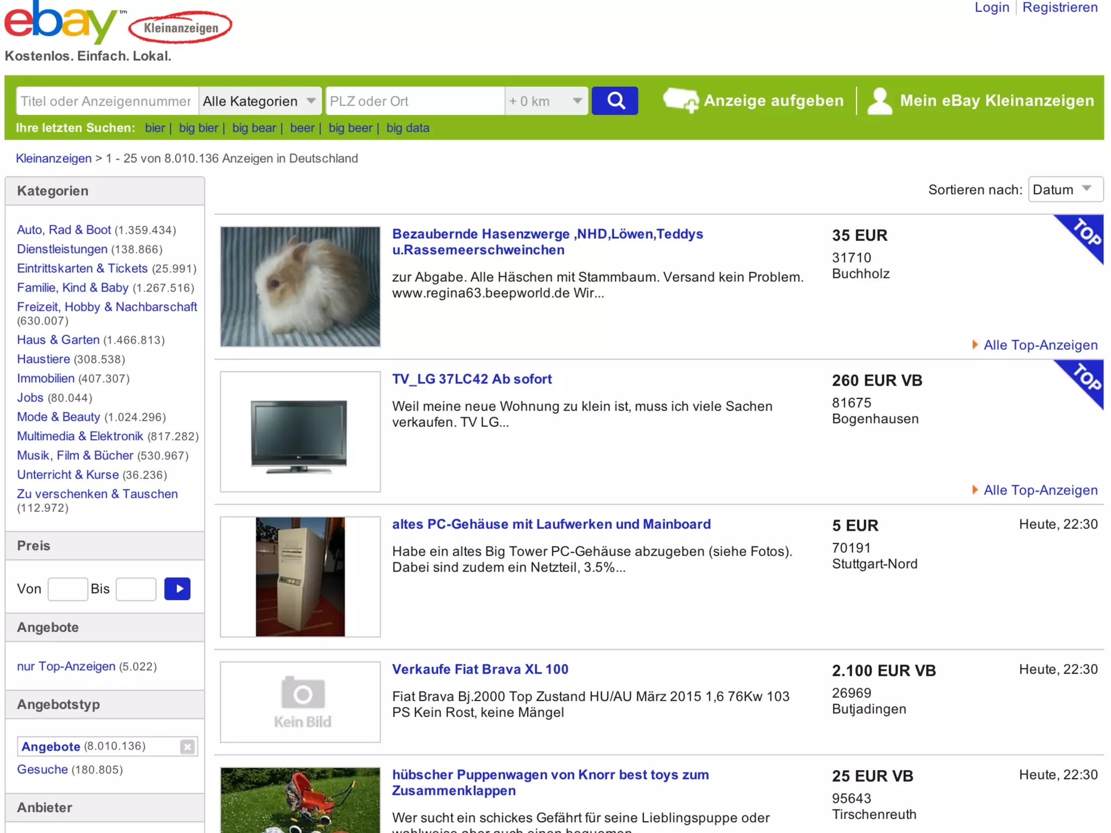Open the Alle Kategorien dropdown
Viewport: 1111px width, 833px height.
click(259, 101)
